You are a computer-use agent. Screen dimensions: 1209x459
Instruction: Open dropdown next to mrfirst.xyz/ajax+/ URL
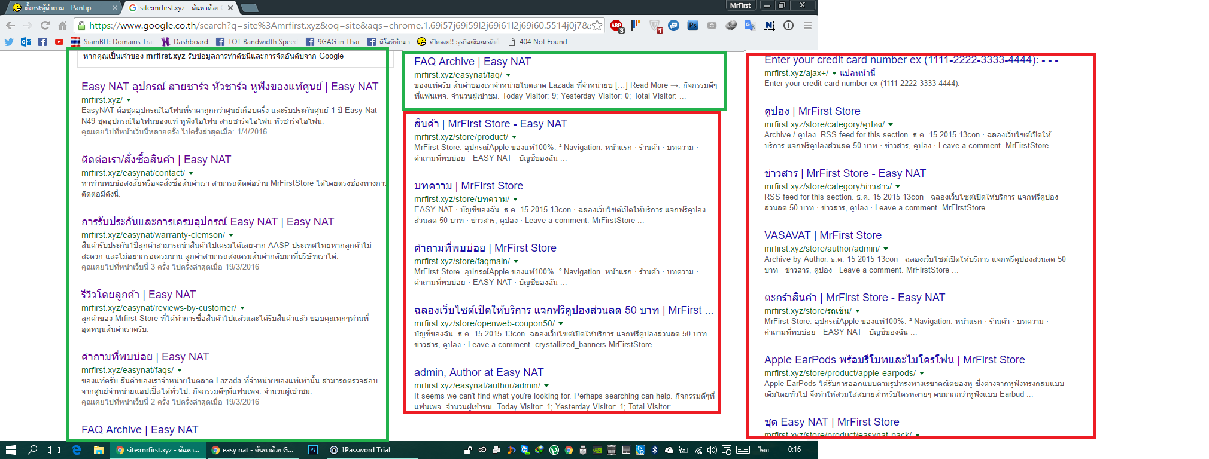click(x=835, y=74)
